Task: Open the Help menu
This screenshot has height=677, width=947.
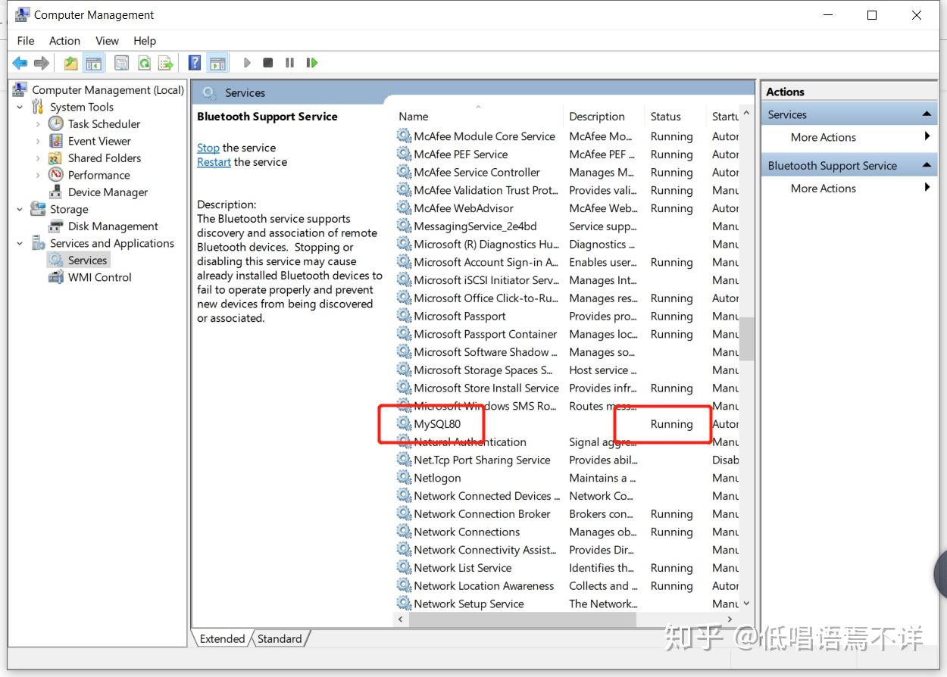Action: coord(144,40)
